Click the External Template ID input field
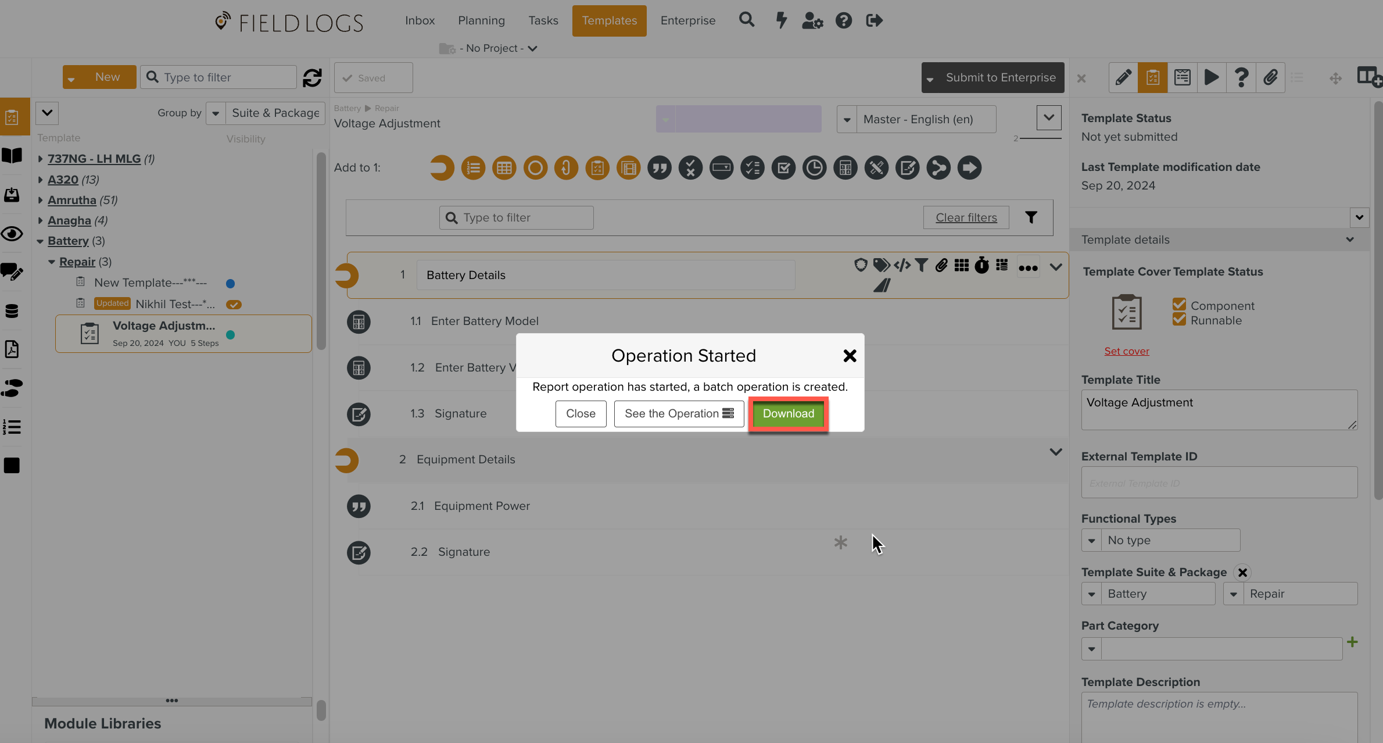The height and width of the screenshot is (743, 1383). pyautogui.click(x=1219, y=483)
